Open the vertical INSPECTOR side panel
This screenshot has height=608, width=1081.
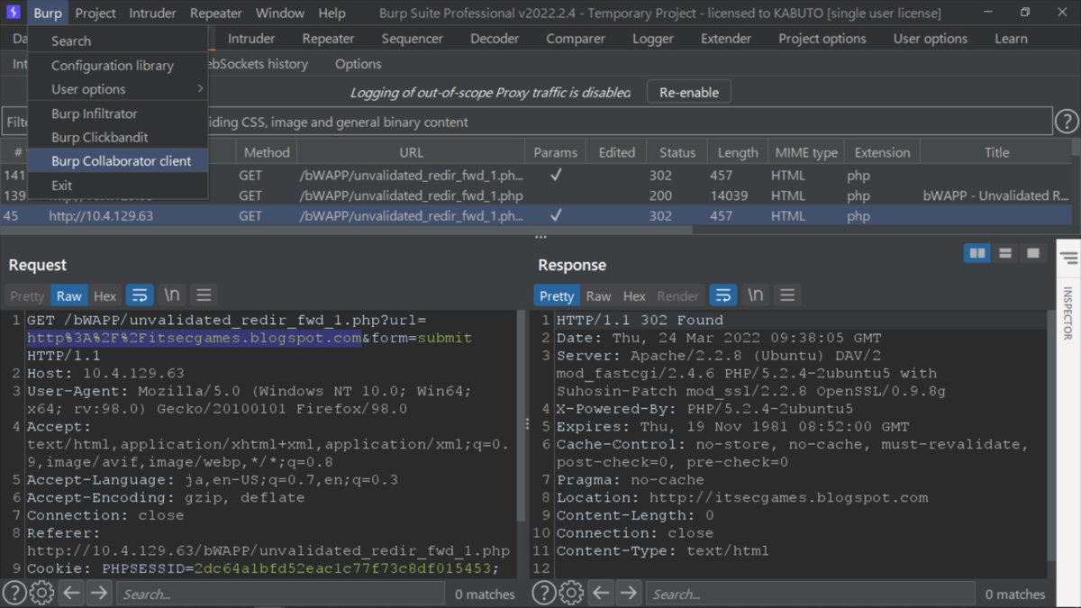[1068, 313]
